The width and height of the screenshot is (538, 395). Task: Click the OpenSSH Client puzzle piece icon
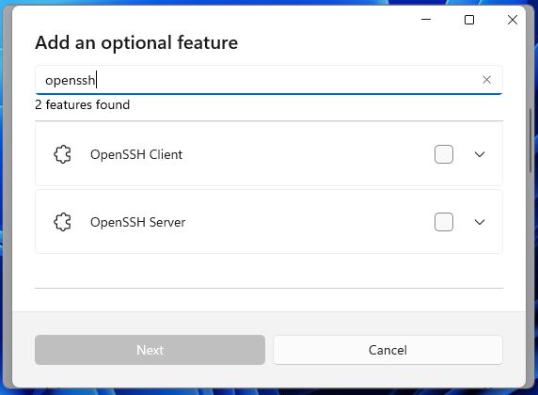(x=62, y=154)
